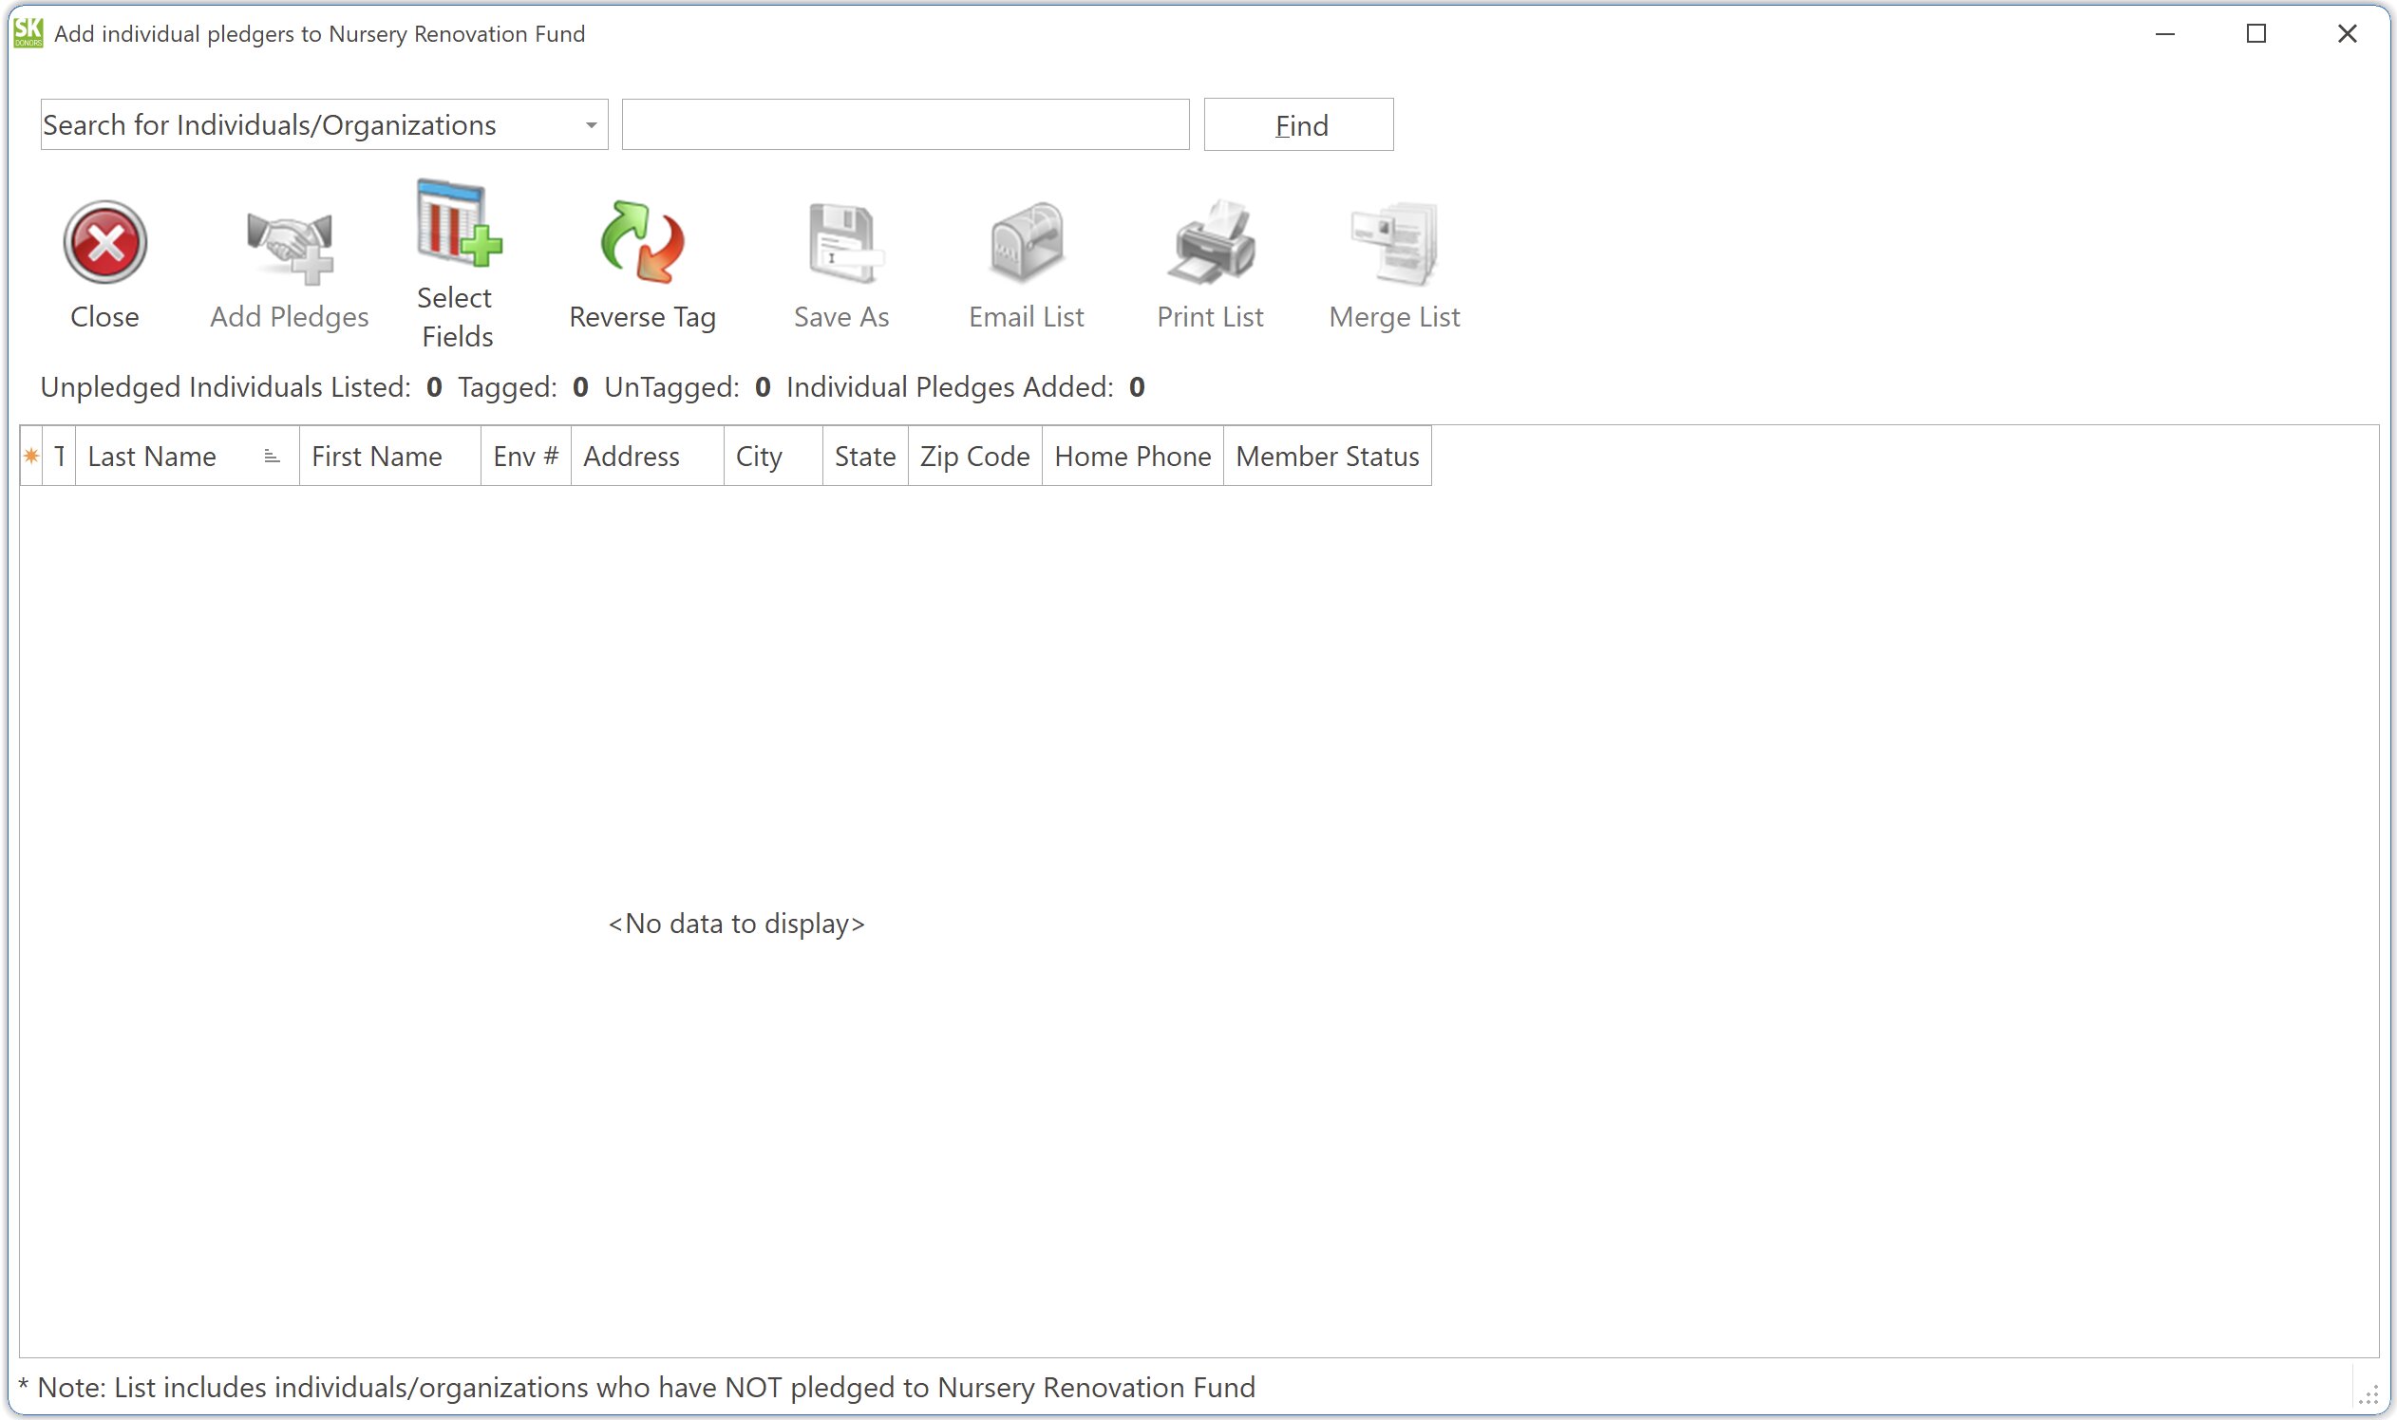Click the Zip Code column header

[x=973, y=457]
